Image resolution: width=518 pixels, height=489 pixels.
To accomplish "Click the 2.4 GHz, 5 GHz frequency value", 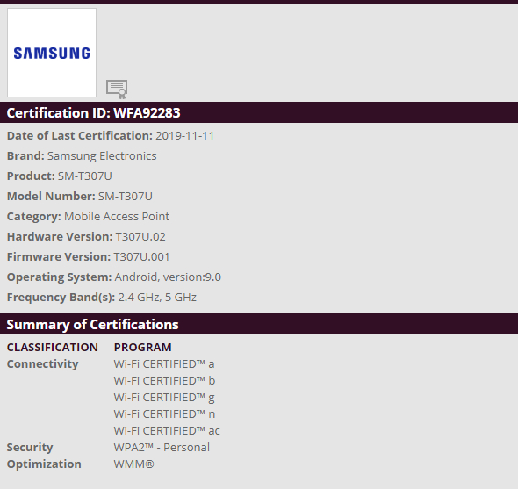I will [157, 298].
